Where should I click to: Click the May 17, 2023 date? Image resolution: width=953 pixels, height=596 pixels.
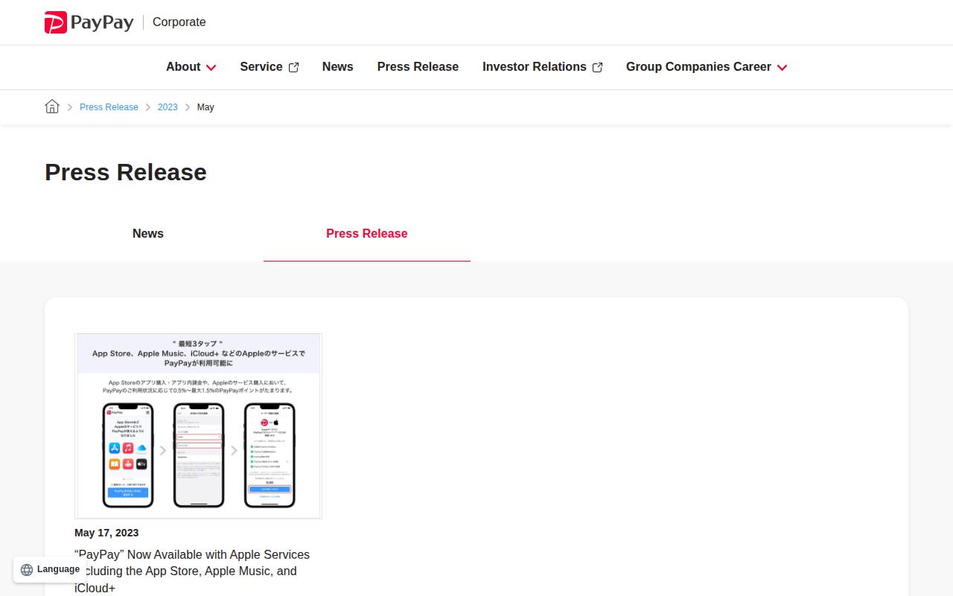click(106, 533)
